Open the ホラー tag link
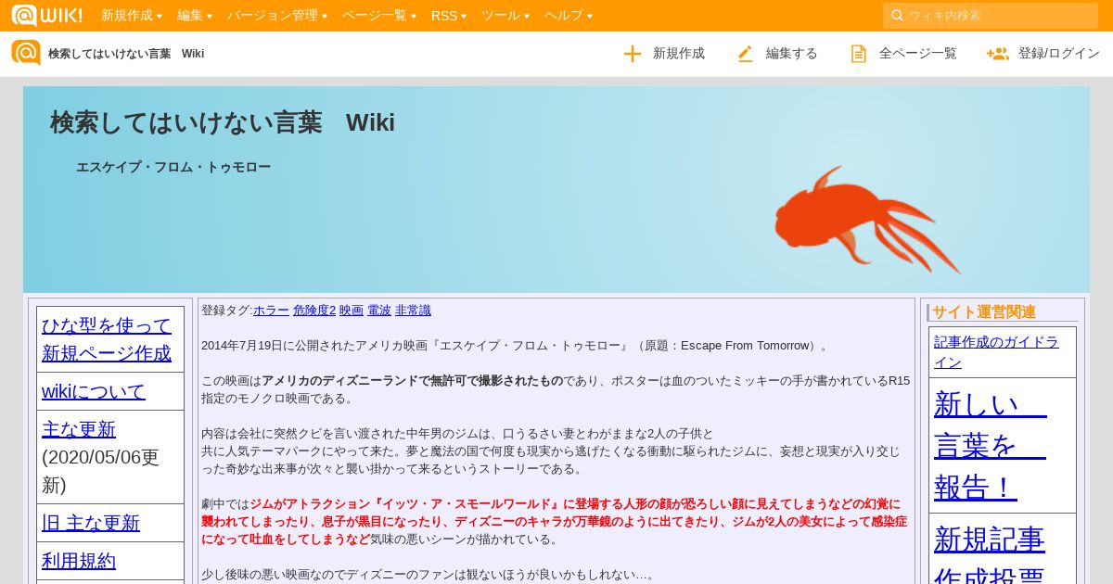Screen dimensions: 1113x584 [x=271, y=311]
